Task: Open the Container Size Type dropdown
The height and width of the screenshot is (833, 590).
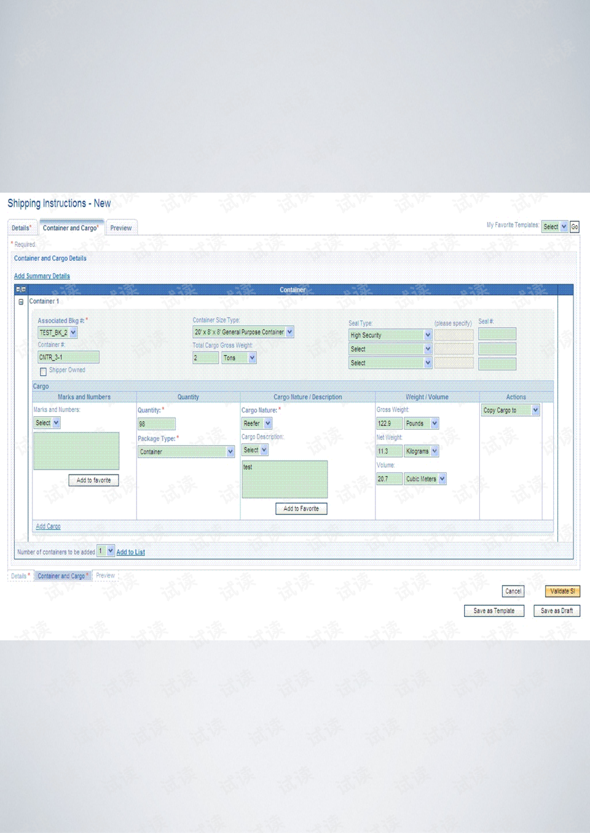Action: click(289, 332)
